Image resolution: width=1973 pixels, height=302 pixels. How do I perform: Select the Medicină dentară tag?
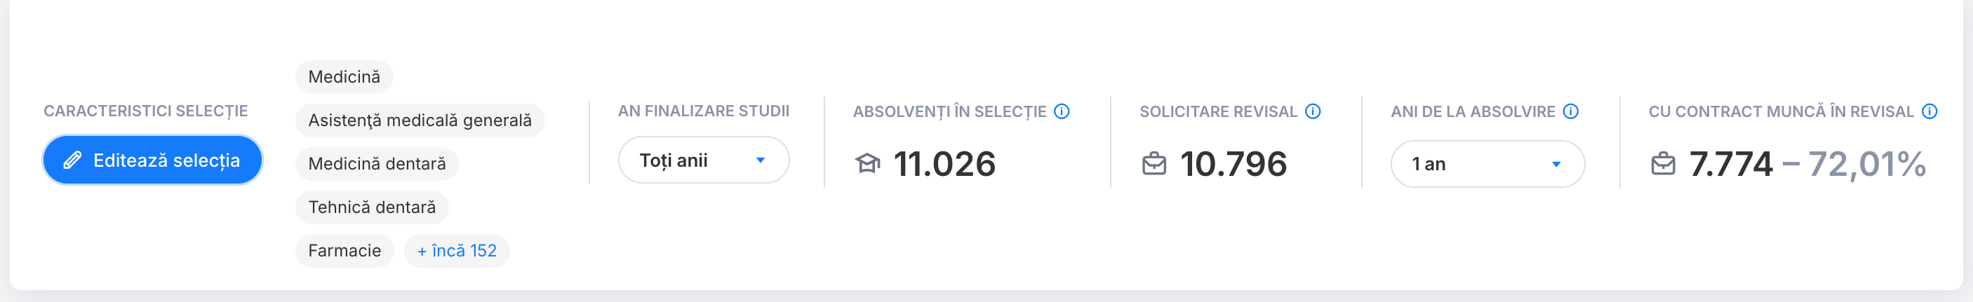pos(377,164)
